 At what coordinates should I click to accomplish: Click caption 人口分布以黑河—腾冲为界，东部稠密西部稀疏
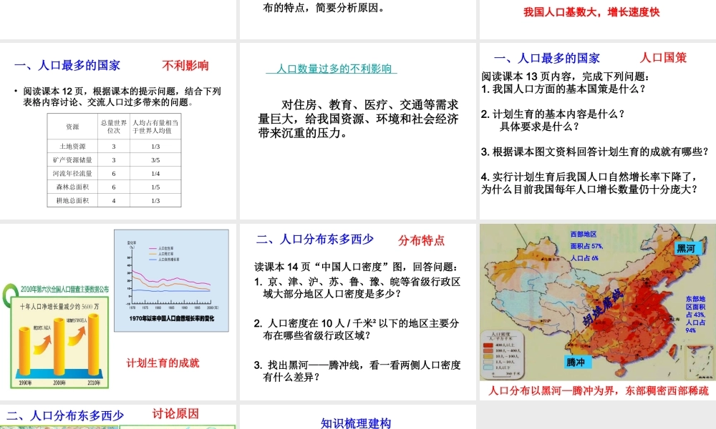point(599,390)
